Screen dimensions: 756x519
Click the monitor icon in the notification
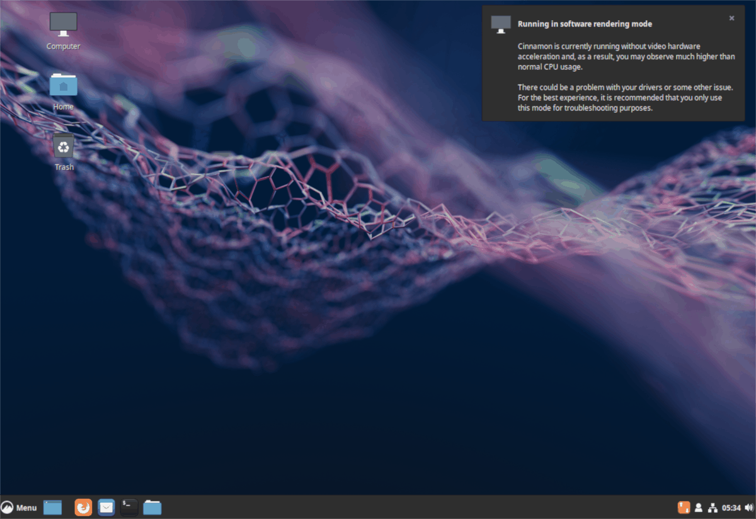tap(501, 24)
